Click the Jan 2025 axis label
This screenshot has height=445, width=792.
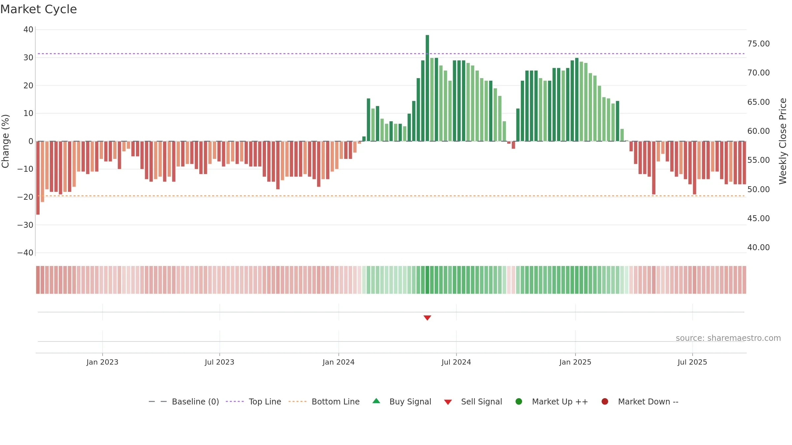[575, 362]
